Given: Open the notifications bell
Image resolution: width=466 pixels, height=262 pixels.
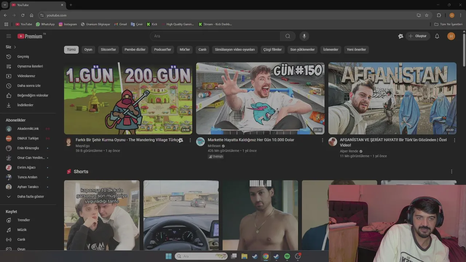Looking at the screenshot, I should (x=437, y=36).
